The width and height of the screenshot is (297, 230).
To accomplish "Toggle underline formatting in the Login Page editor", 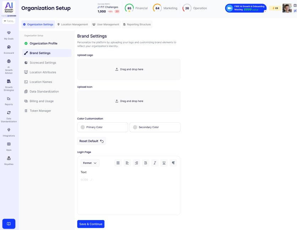I will tap(164, 163).
